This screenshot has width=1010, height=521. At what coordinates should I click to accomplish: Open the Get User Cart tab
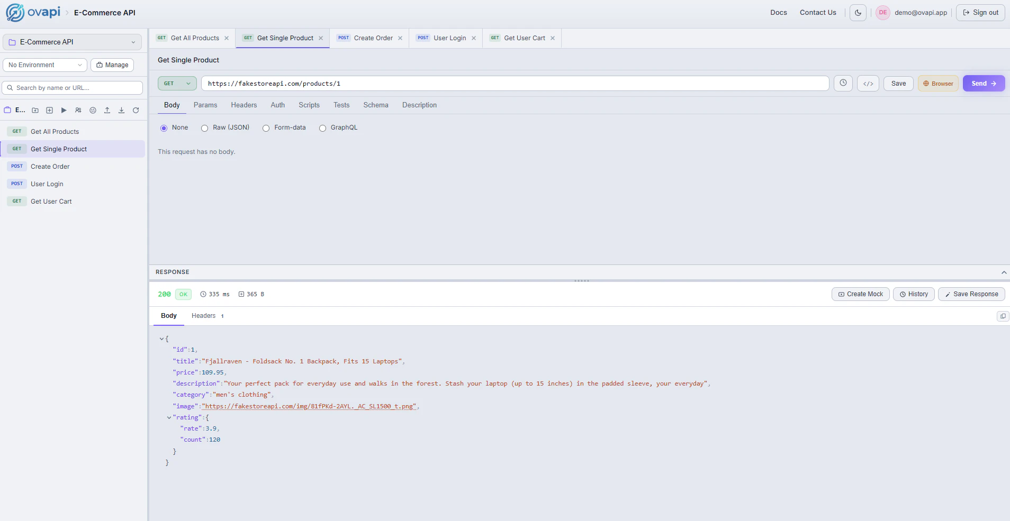524,38
